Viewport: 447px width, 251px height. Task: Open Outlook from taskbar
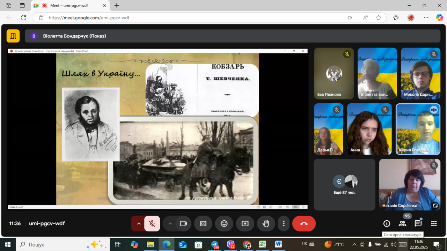pyautogui.click(x=183, y=244)
